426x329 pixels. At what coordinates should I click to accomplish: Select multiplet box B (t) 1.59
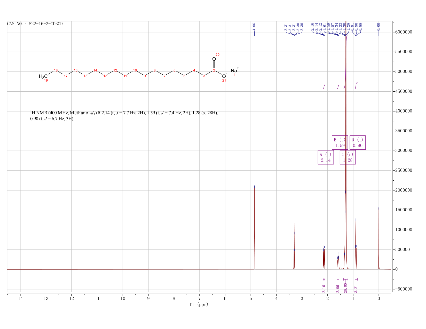click(x=340, y=142)
